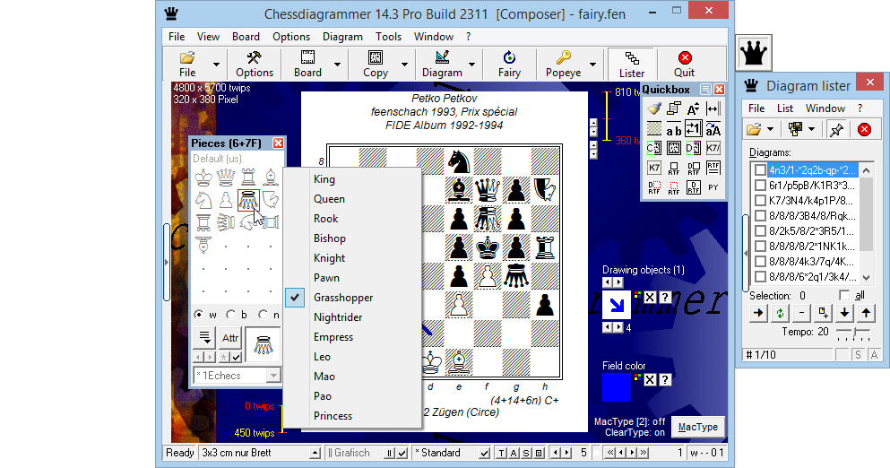Viewport: 890px width, 468px height.
Task: Select the white rook in Pieces panel
Action: coord(248,177)
